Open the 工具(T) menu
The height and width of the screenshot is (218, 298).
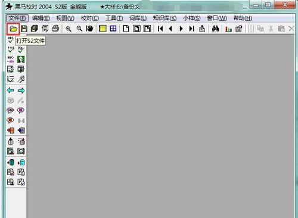point(114,18)
